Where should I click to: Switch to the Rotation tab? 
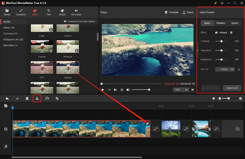coord(221,23)
